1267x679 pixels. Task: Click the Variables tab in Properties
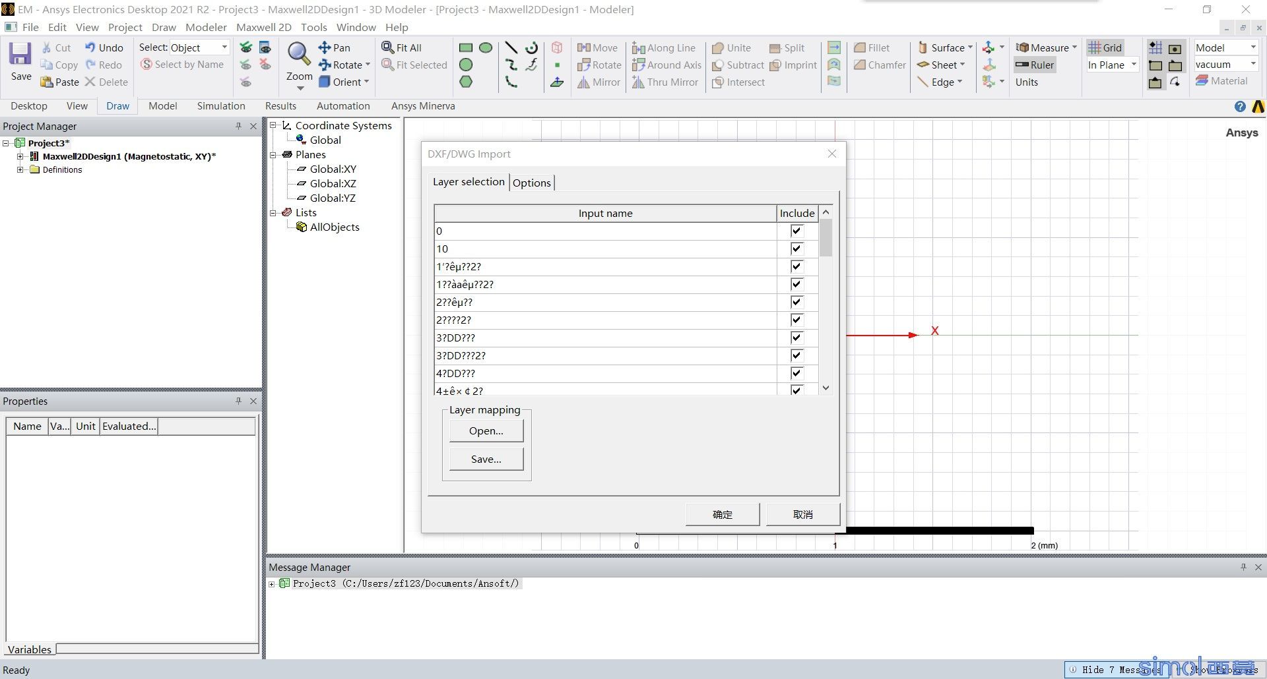tap(29, 649)
